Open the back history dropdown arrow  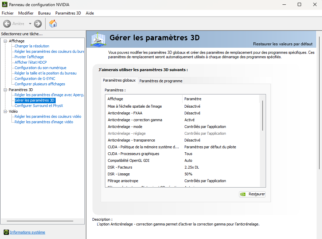[30, 24]
